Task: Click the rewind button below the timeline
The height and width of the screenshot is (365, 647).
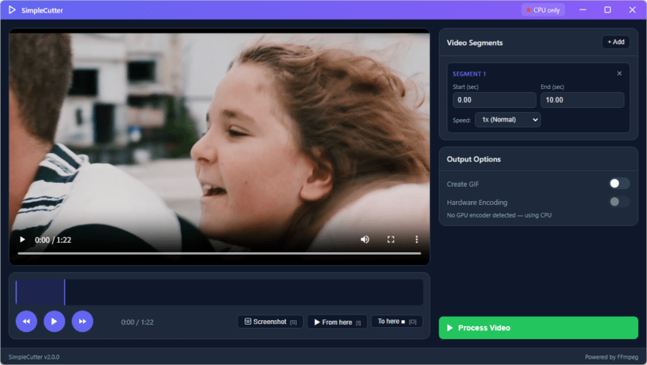Action: (26, 321)
